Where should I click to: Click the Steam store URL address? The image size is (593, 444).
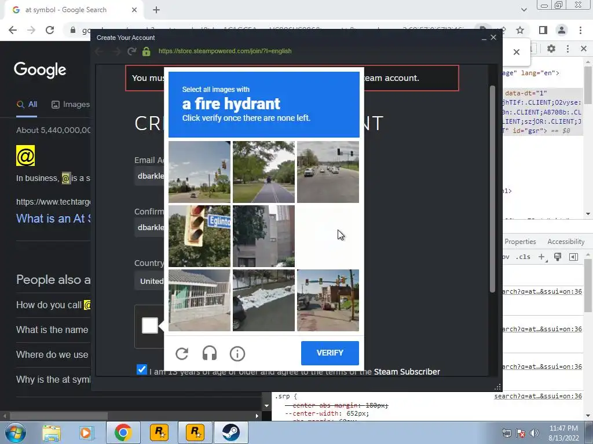coord(225,51)
